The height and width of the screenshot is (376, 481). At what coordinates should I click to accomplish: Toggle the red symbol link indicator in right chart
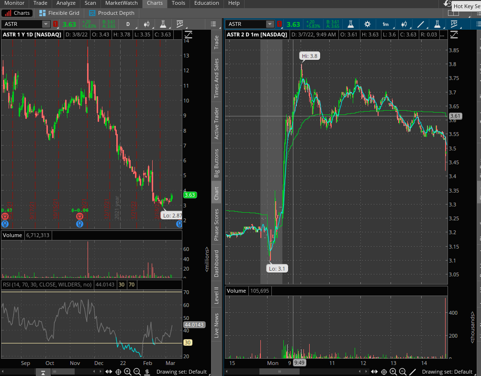click(x=280, y=24)
